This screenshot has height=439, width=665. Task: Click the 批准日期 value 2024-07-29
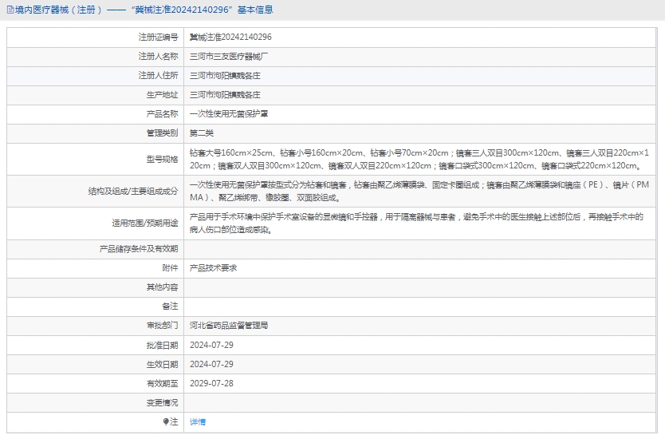click(211, 345)
